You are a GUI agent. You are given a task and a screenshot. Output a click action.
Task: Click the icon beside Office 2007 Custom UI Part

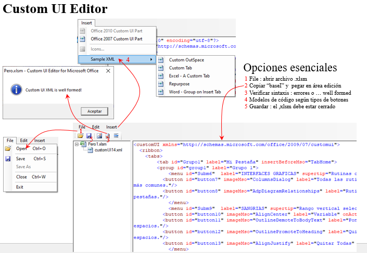coord(82,39)
